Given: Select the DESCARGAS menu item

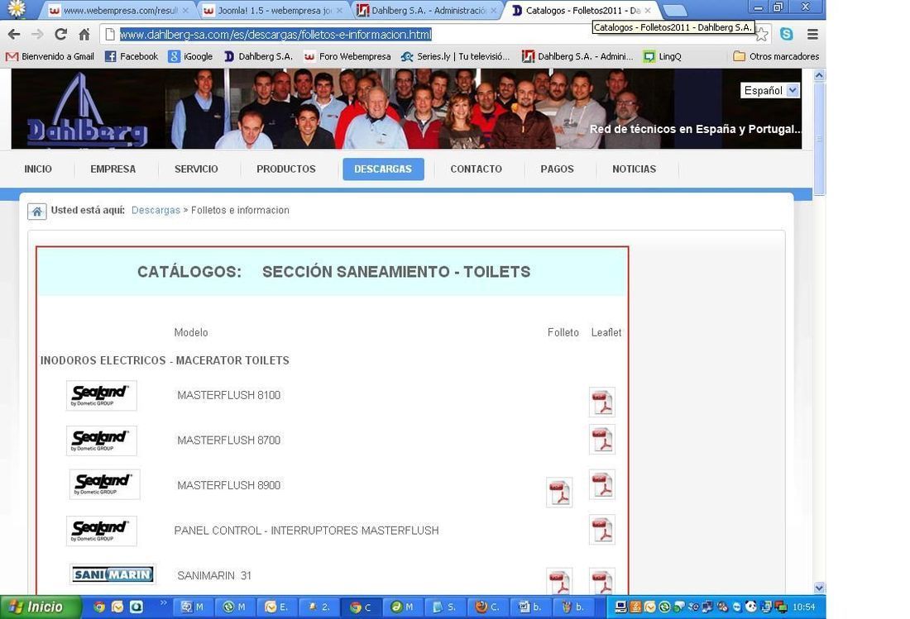Looking at the screenshot, I should [383, 169].
